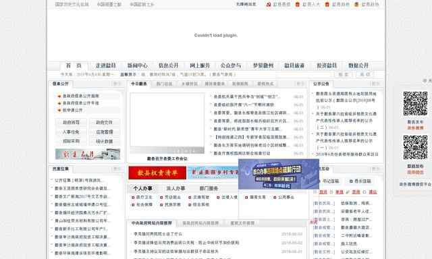Select 网上服务 in the navigation bar
Screen dimensions: 432x259
[x=200, y=65]
